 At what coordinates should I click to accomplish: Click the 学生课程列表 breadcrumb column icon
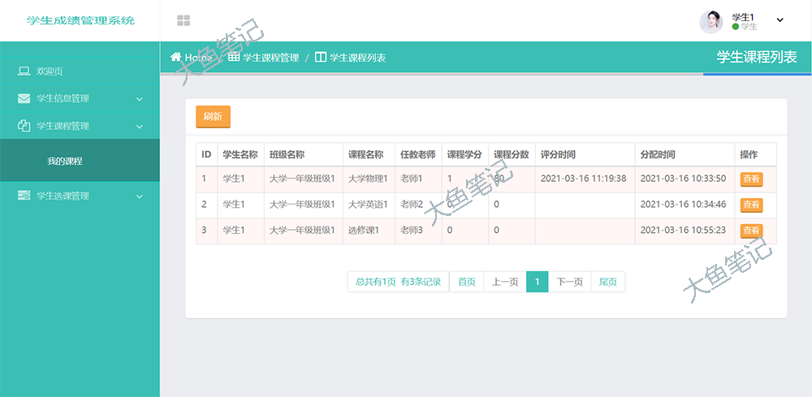coord(321,57)
